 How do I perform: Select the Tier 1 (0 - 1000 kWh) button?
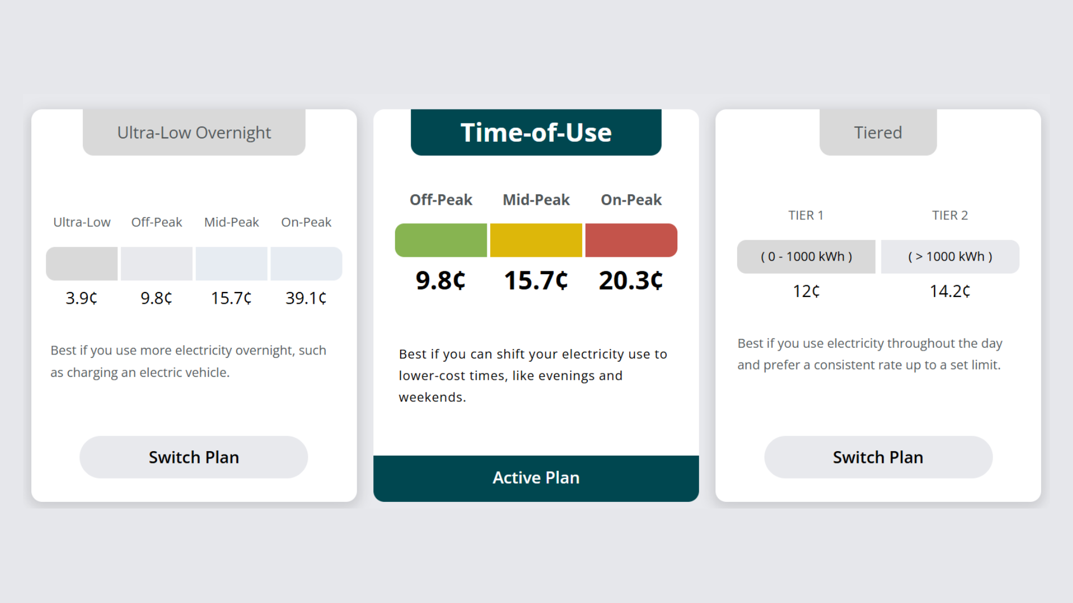pos(805,256)
